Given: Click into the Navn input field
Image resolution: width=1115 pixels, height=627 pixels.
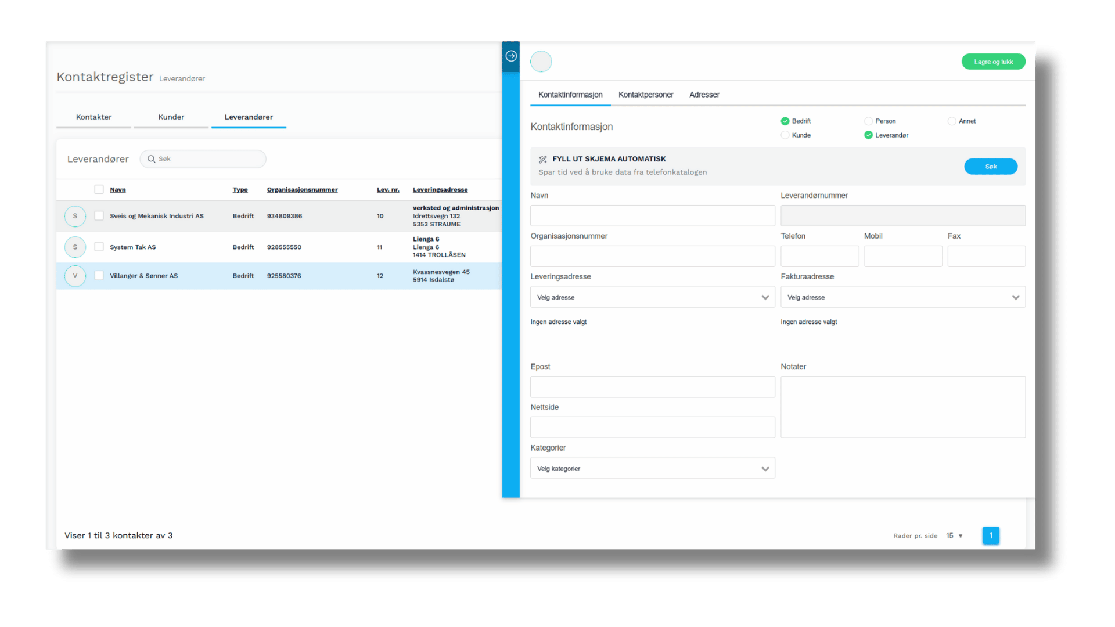Looking at the screenshot, I should tap(652, 216).
